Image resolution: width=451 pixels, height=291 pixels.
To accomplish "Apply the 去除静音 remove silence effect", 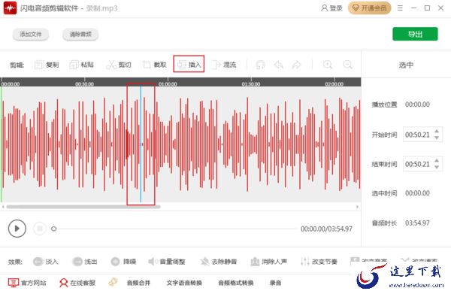I will [219, 262].
